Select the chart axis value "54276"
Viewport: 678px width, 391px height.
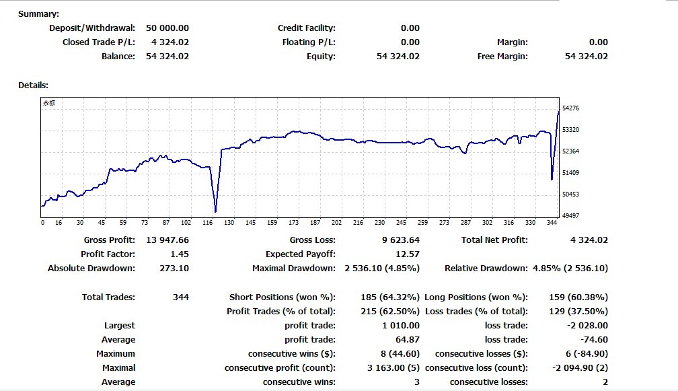pyautogui.click(x=571, y=108)
